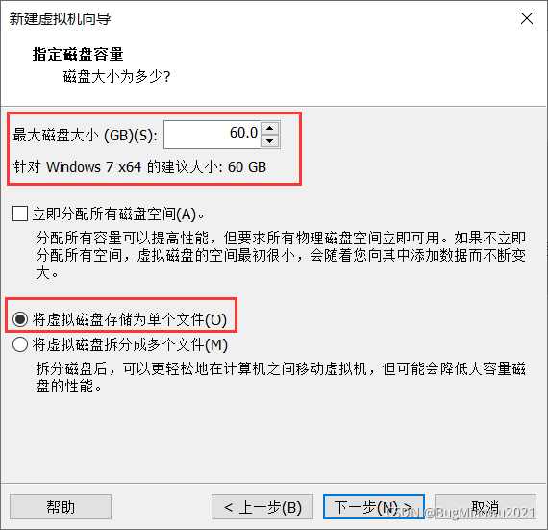The width and height of the screenshot is (548, 530).
Task: Tick the 立即分配所有磁盘空间 checkbox box
Action: tap(20, 214)
